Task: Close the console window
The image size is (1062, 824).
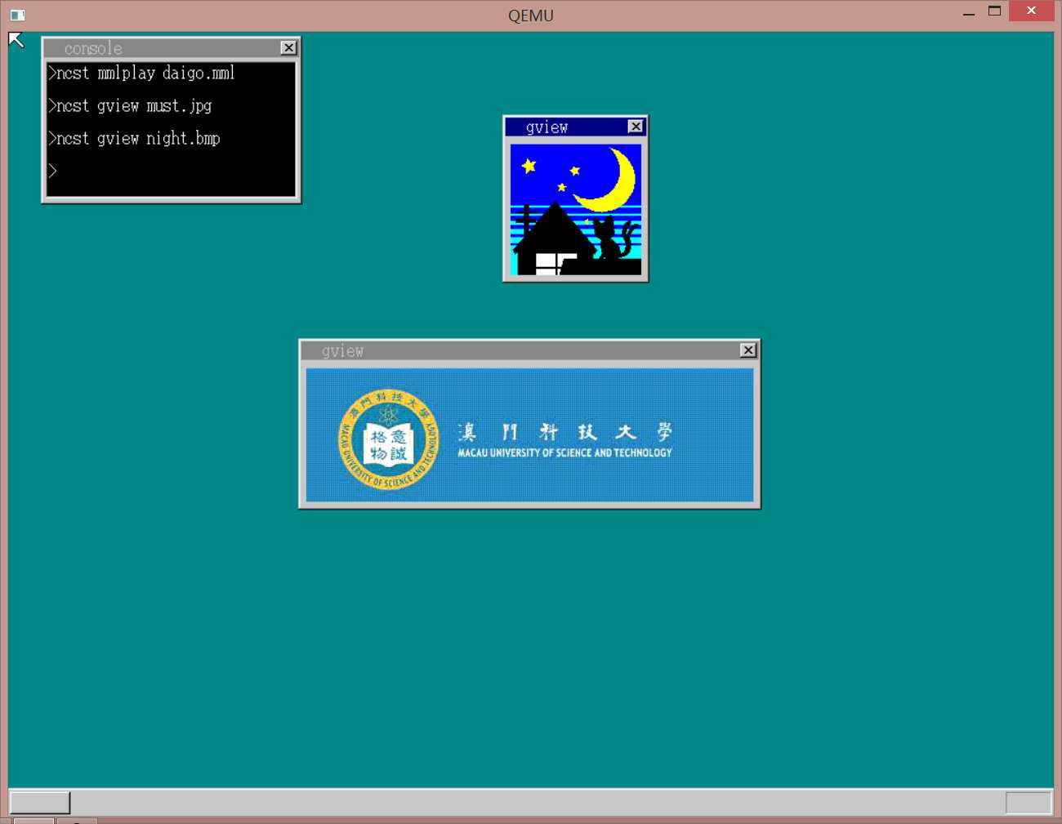Action: (x=288, y=48)
